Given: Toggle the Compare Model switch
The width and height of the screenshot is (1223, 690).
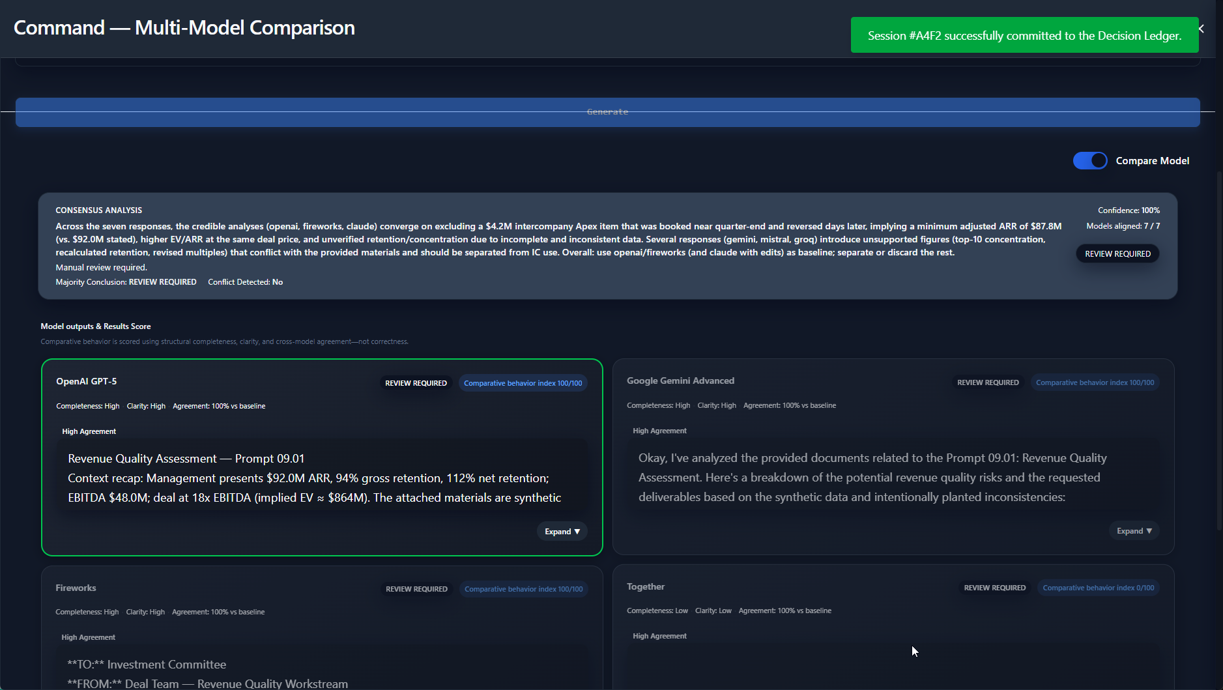Looking at the screenshot, I should click(x=1089, y=160).
